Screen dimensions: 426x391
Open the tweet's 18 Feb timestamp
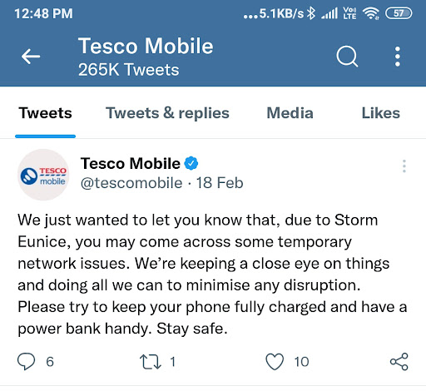220,183
